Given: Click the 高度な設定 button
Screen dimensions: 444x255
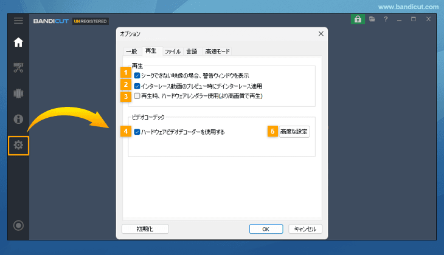Looking at the screenshot, I should 294,132.
